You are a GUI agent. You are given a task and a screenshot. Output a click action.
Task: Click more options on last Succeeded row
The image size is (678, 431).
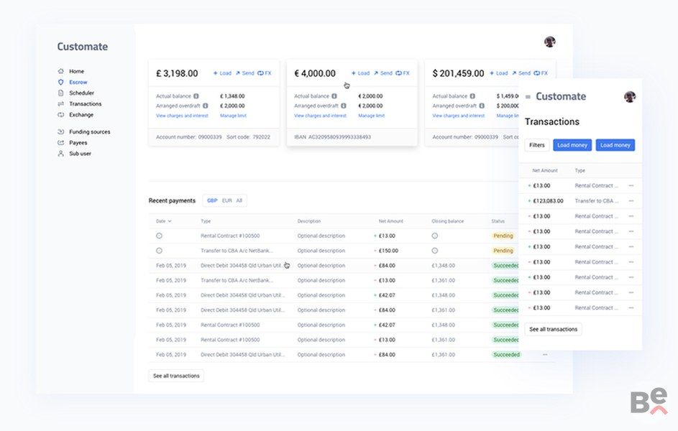click(545, 355)
